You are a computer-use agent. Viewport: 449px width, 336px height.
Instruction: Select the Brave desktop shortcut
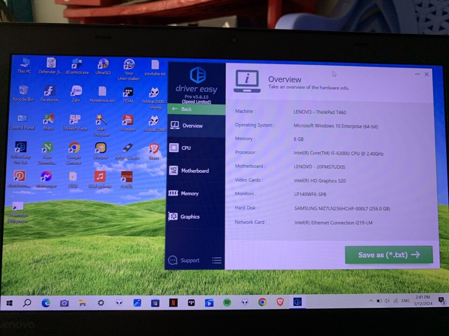[154, 152]
